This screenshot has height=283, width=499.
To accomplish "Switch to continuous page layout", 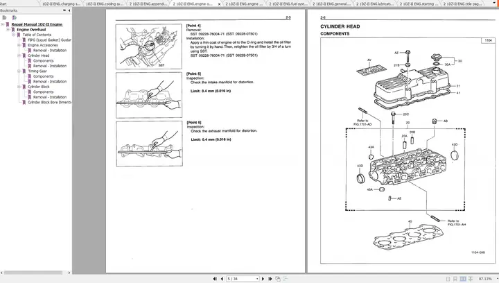I will tap(455, 279).
